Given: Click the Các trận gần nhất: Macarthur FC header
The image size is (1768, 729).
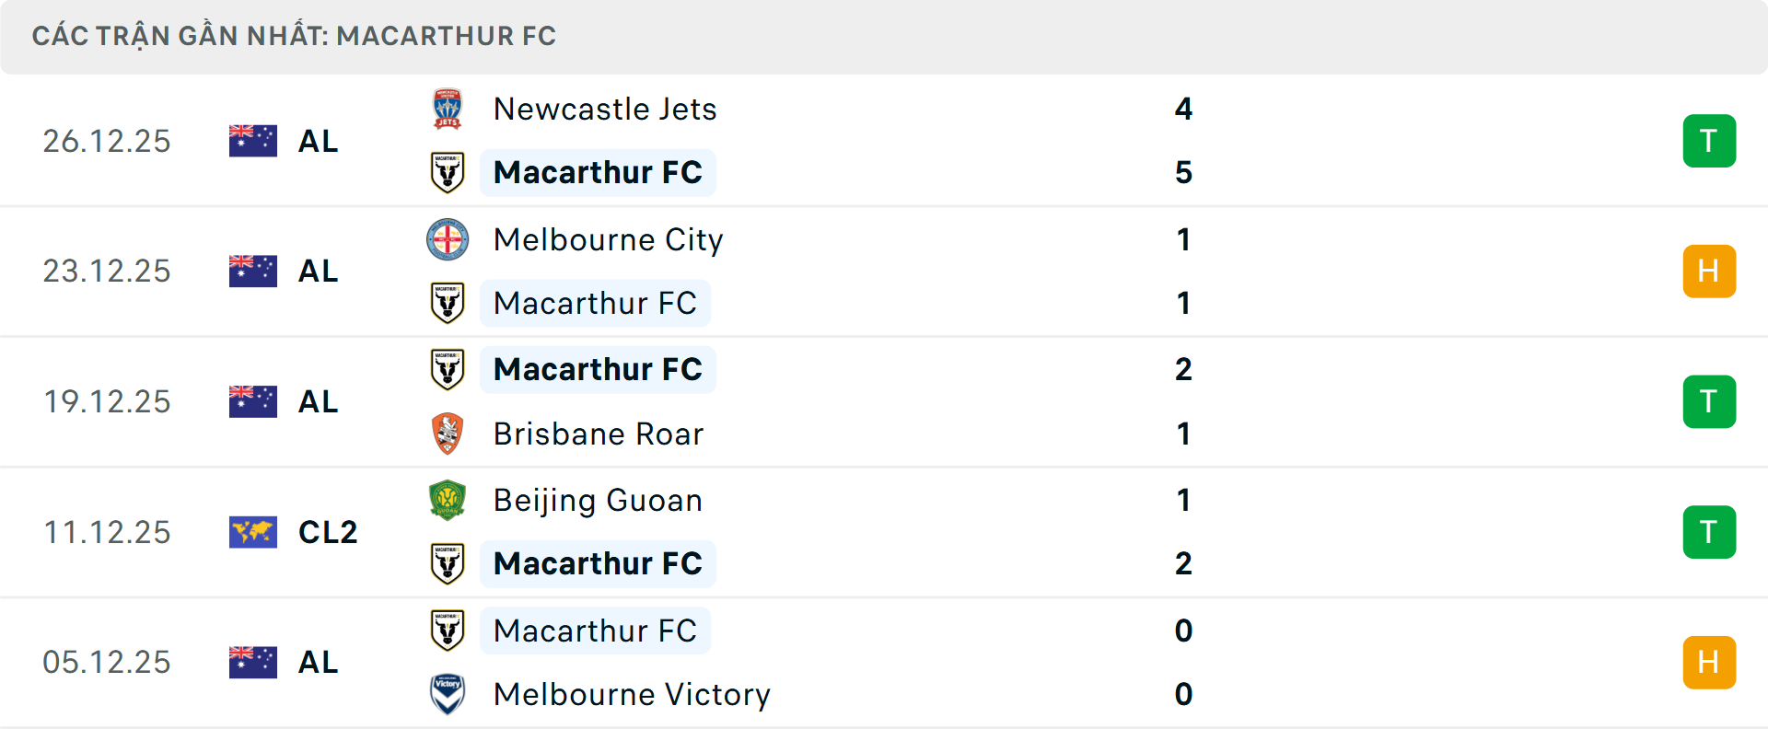Looking at the screenshot, I should (x=295, y=36).
